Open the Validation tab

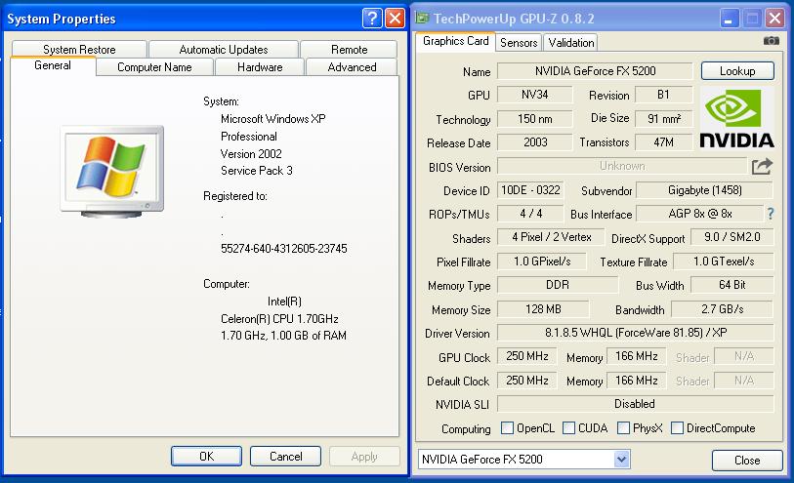[570, 43]
